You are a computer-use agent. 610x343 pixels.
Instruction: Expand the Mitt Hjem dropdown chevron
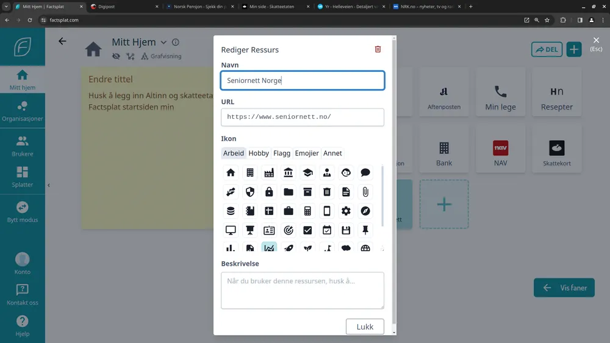coord(163,43)
